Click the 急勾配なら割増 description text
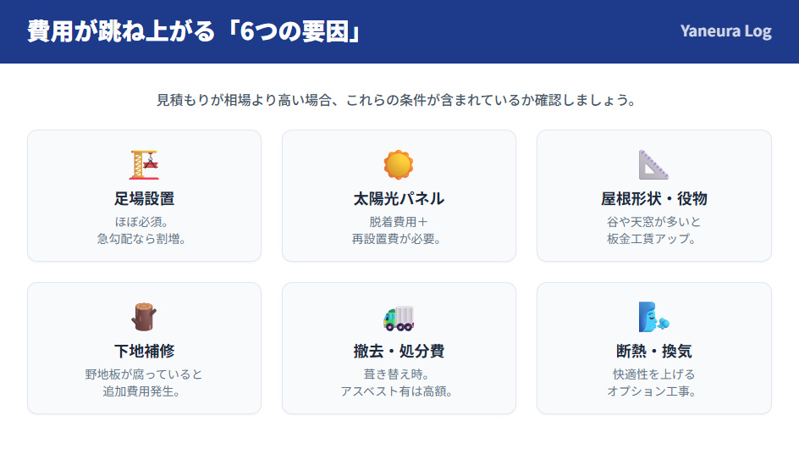 pyautogui.click(x=144, y=239)
